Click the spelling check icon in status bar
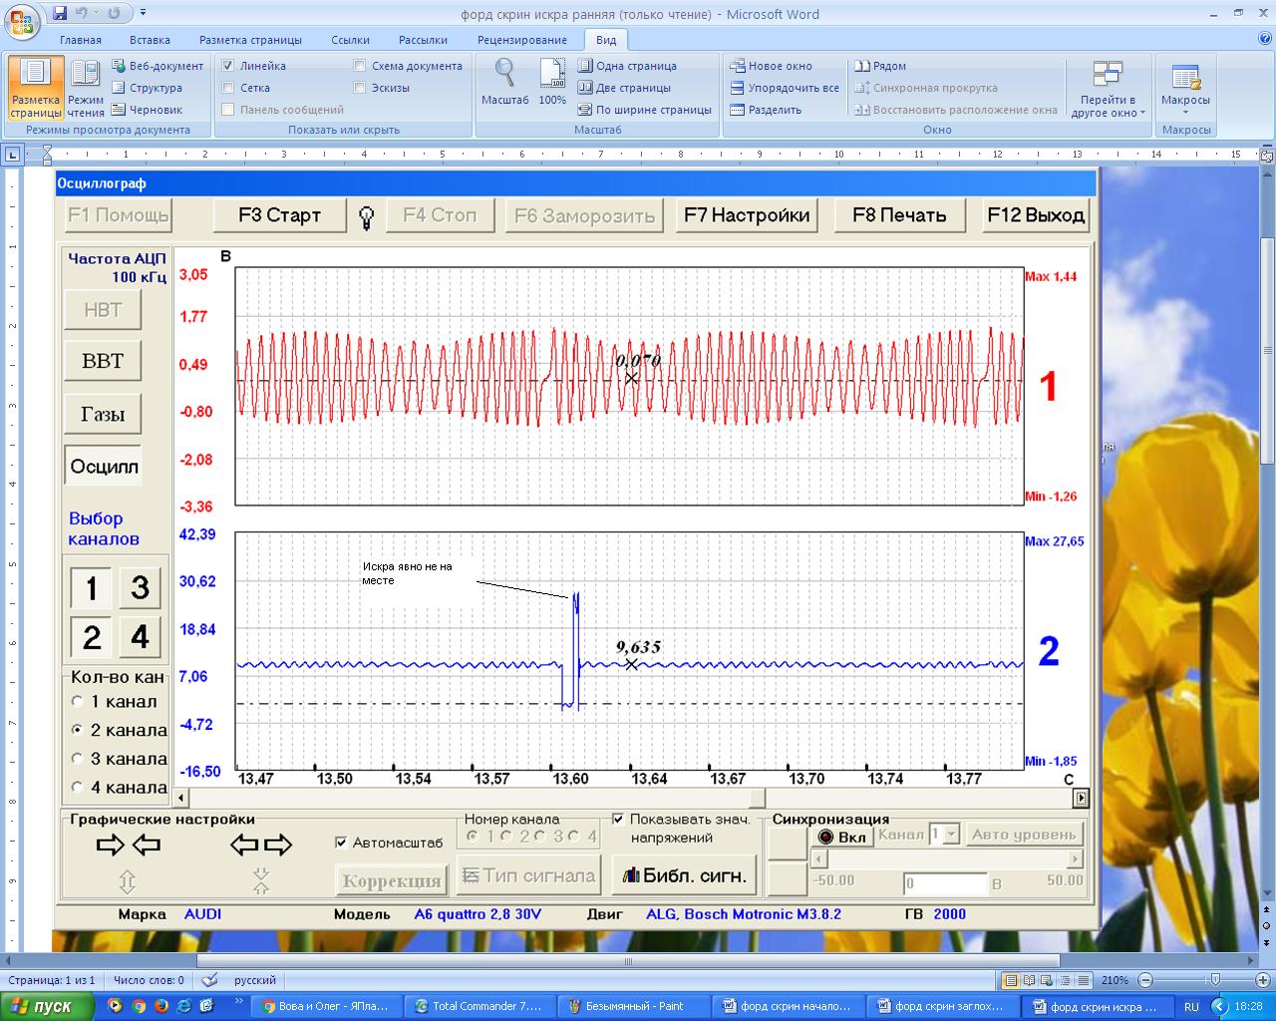Image resolution: width=1276 pixels, height=1021 pixels. (x=209, y=980)
